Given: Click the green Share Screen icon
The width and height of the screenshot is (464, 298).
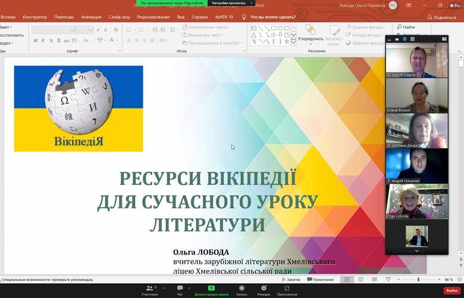Looking at the screenshot, I should click(211, 288).
